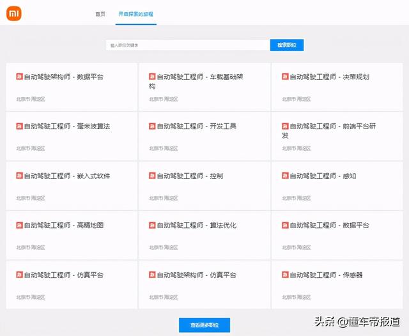Click red icon beside 决策规划 job
Screen dimensions: 409x336
click(285, 77)
